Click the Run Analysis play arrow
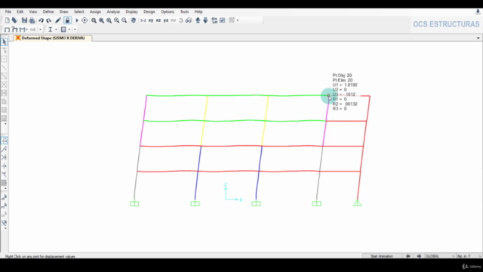This screenshot has width=483, height=272. [x=77, y=20]
